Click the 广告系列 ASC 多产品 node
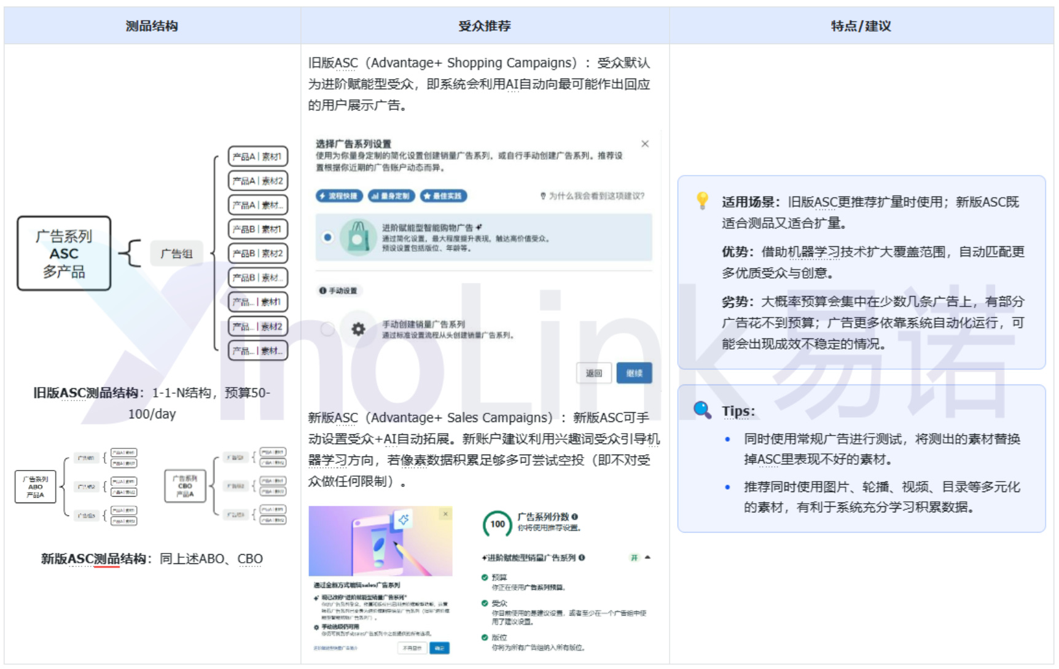Image resolution: width=1059 pixels, height=669 pixels. tap(64, 253)
